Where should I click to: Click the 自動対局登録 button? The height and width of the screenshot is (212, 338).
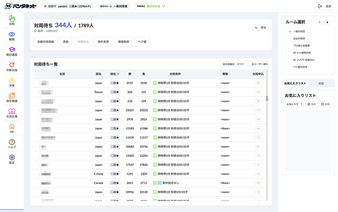(x=46, y=42)
